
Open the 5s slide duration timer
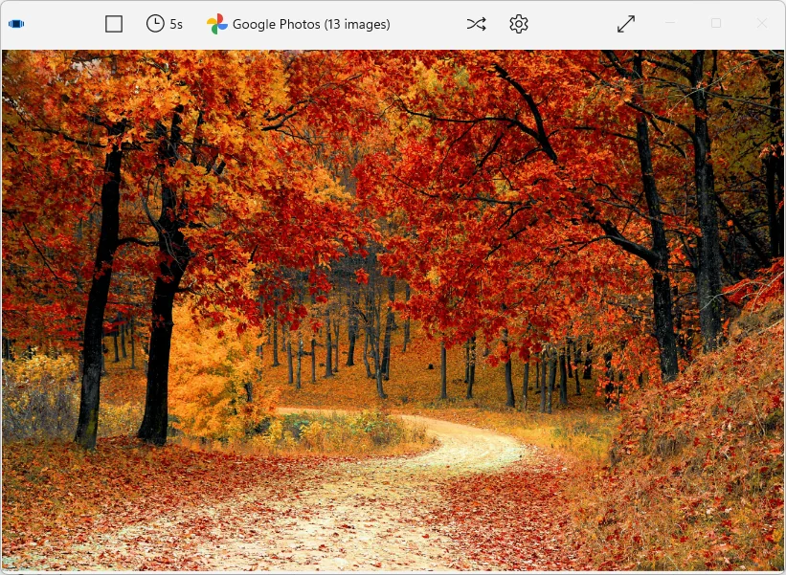[x=165, y=24]
